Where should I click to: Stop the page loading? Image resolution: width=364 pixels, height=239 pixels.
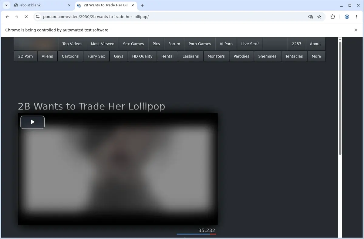coord(26,17)
